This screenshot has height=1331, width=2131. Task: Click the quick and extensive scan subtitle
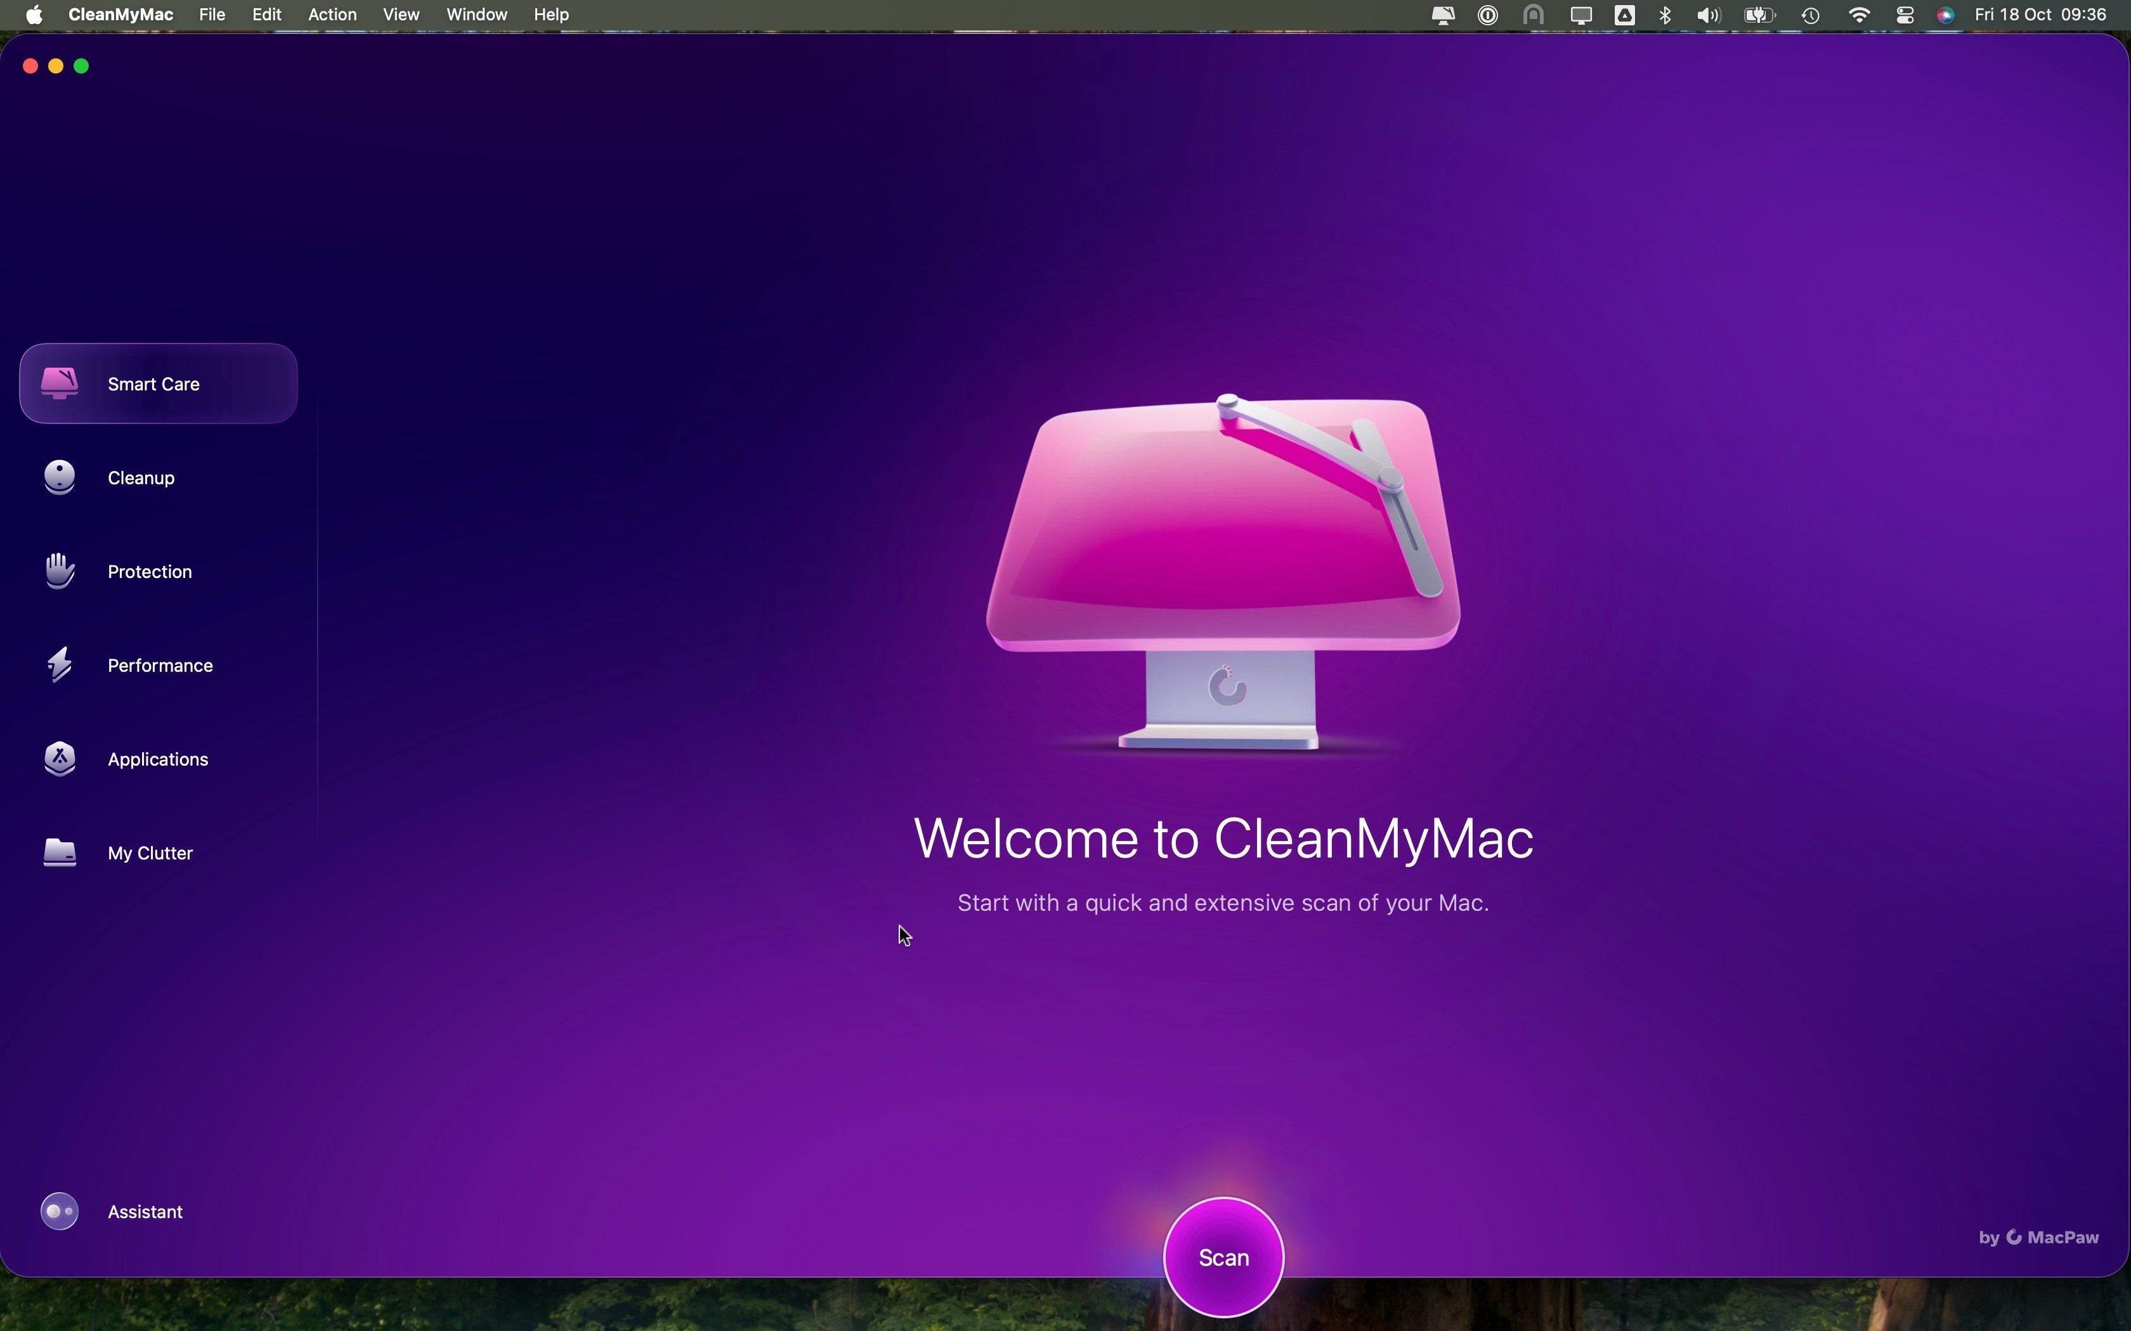click(1223, 903)
